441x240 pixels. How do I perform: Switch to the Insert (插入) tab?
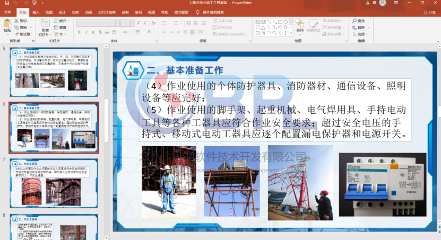(36, 12)
